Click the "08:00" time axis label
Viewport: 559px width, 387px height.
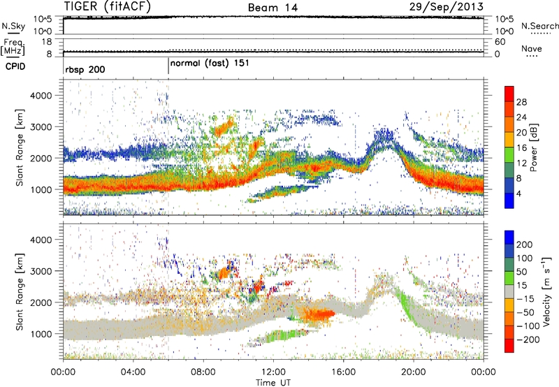pos(203,372)
